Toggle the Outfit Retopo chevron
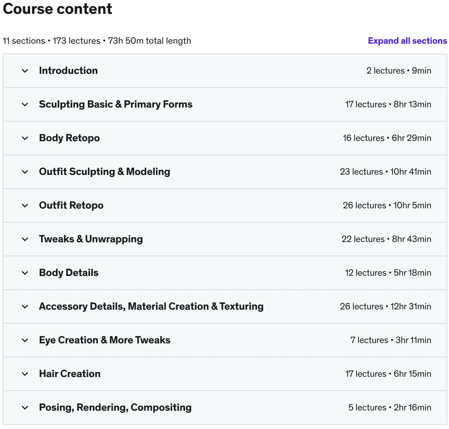 [25, 205]
